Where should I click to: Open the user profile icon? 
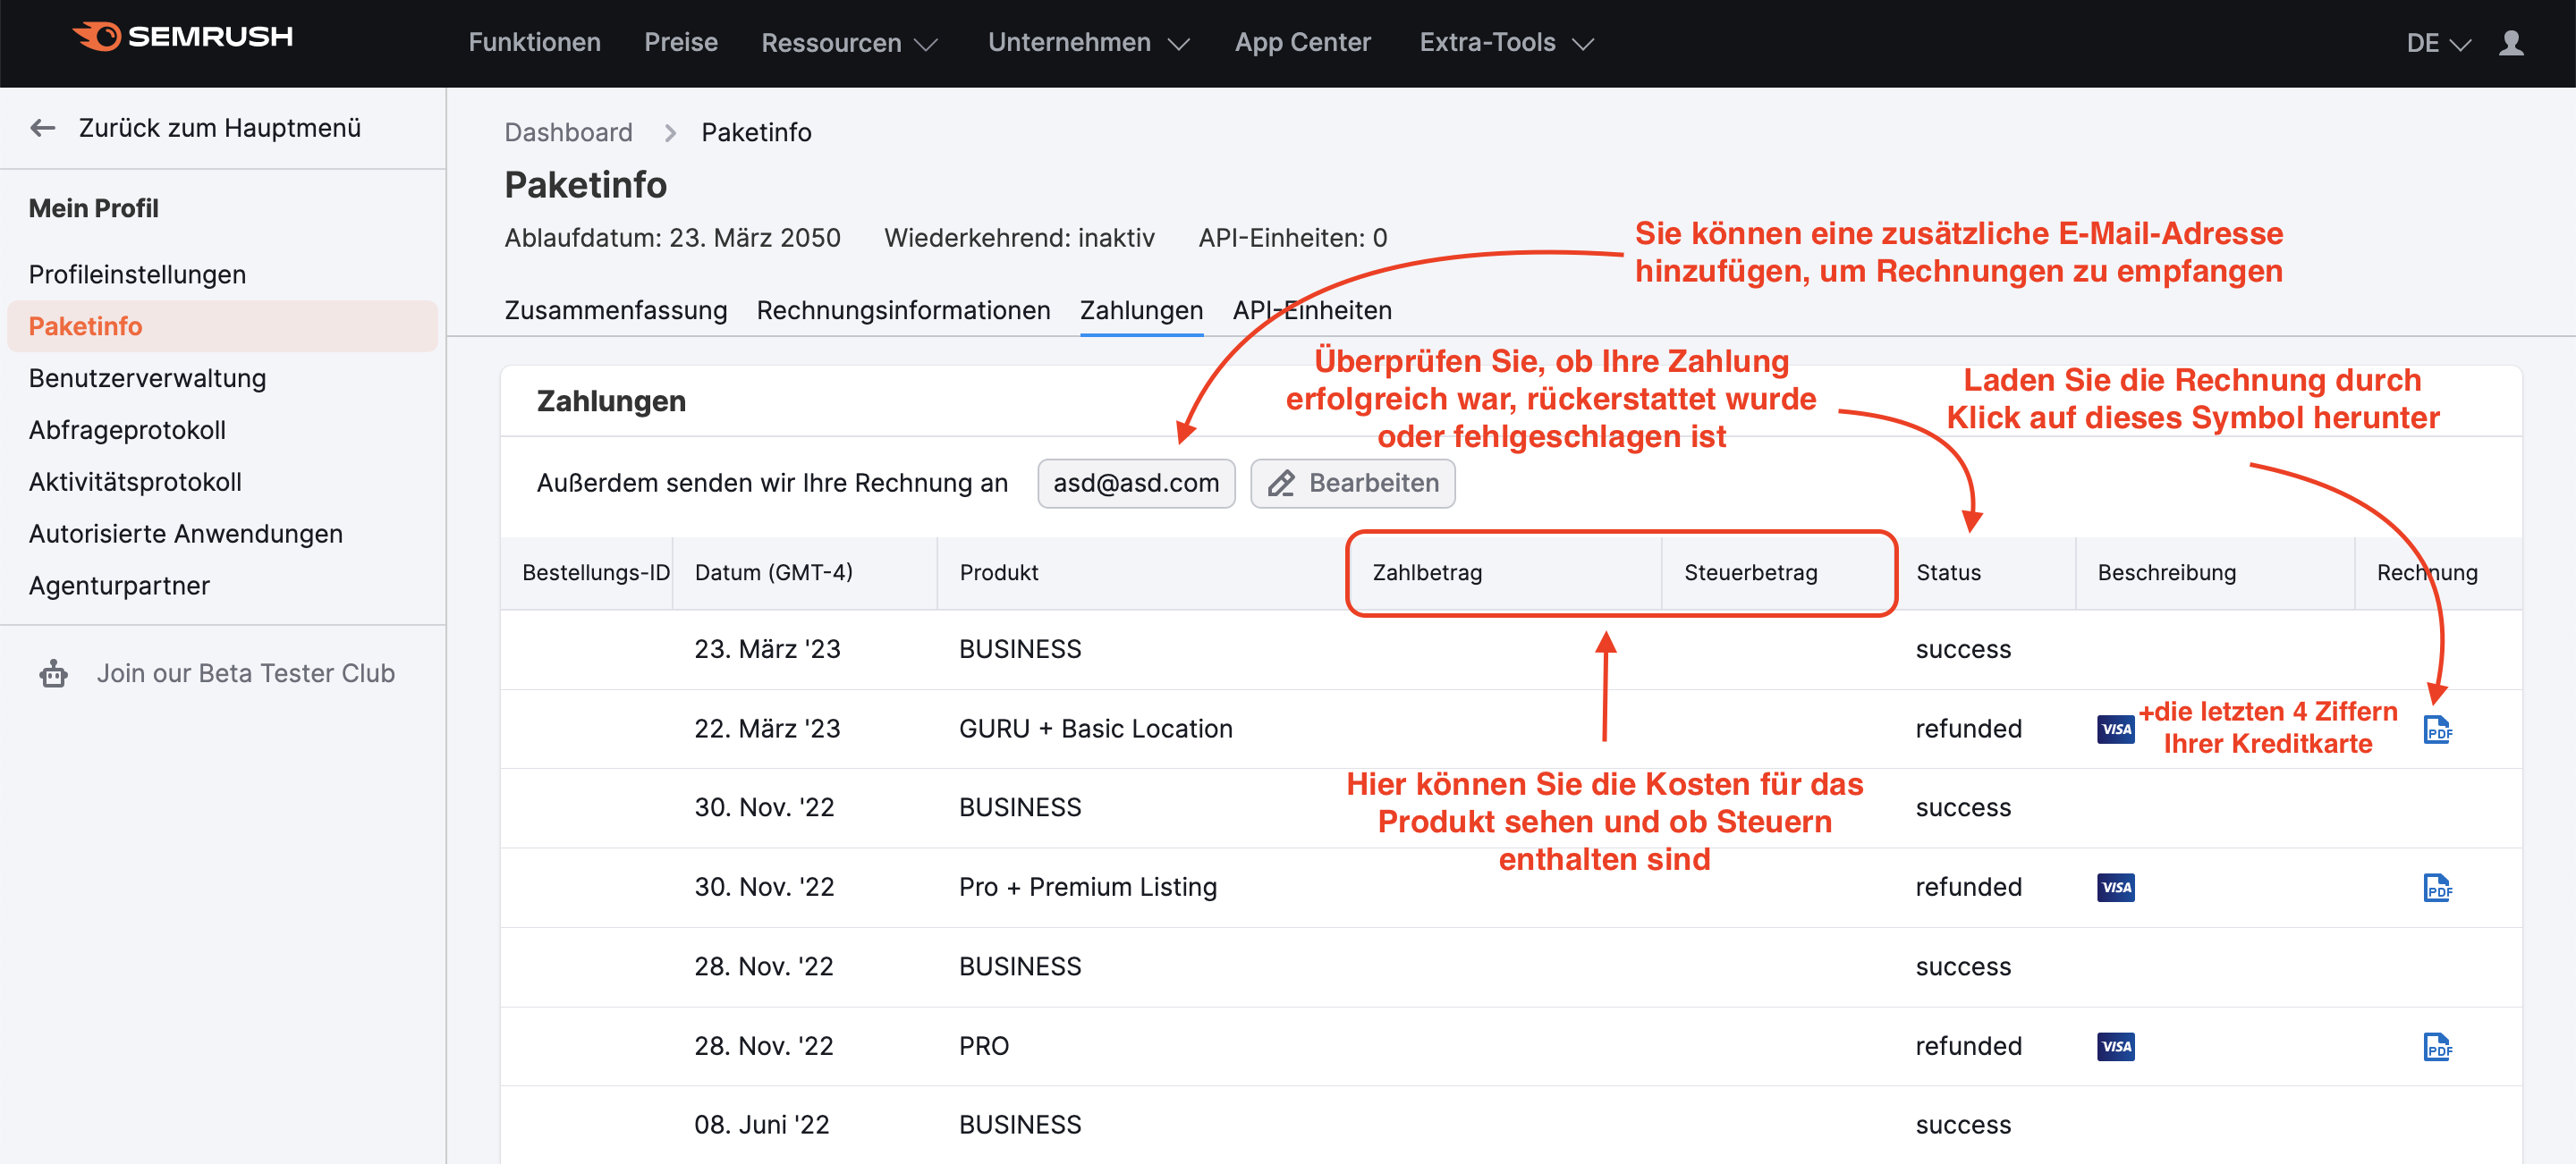(2511, 43)
